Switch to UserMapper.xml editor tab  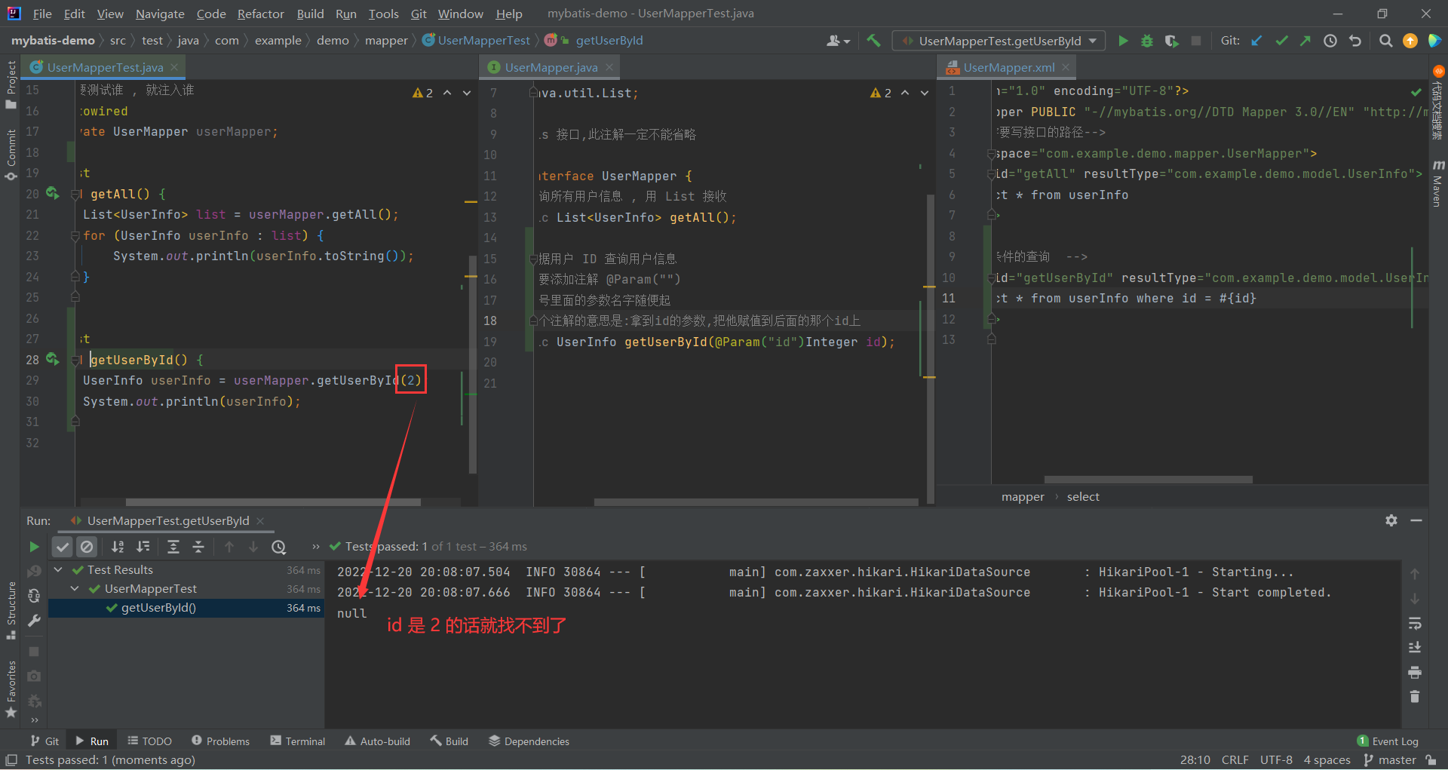pos(1008,67)
